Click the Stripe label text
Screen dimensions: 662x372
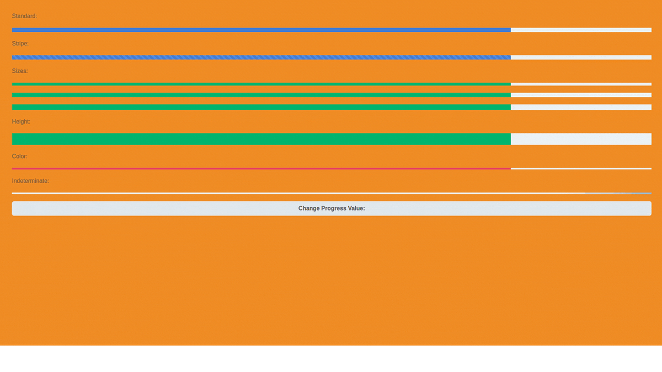click(20, 44)
